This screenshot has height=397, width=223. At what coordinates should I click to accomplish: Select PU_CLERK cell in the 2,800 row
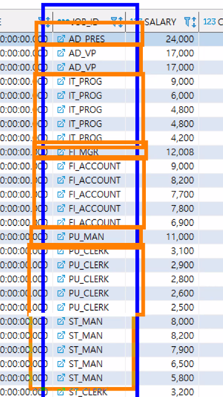(89, 279)
